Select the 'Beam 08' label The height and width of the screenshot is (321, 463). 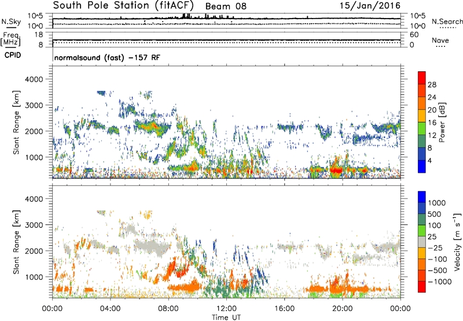click(226, 6)
